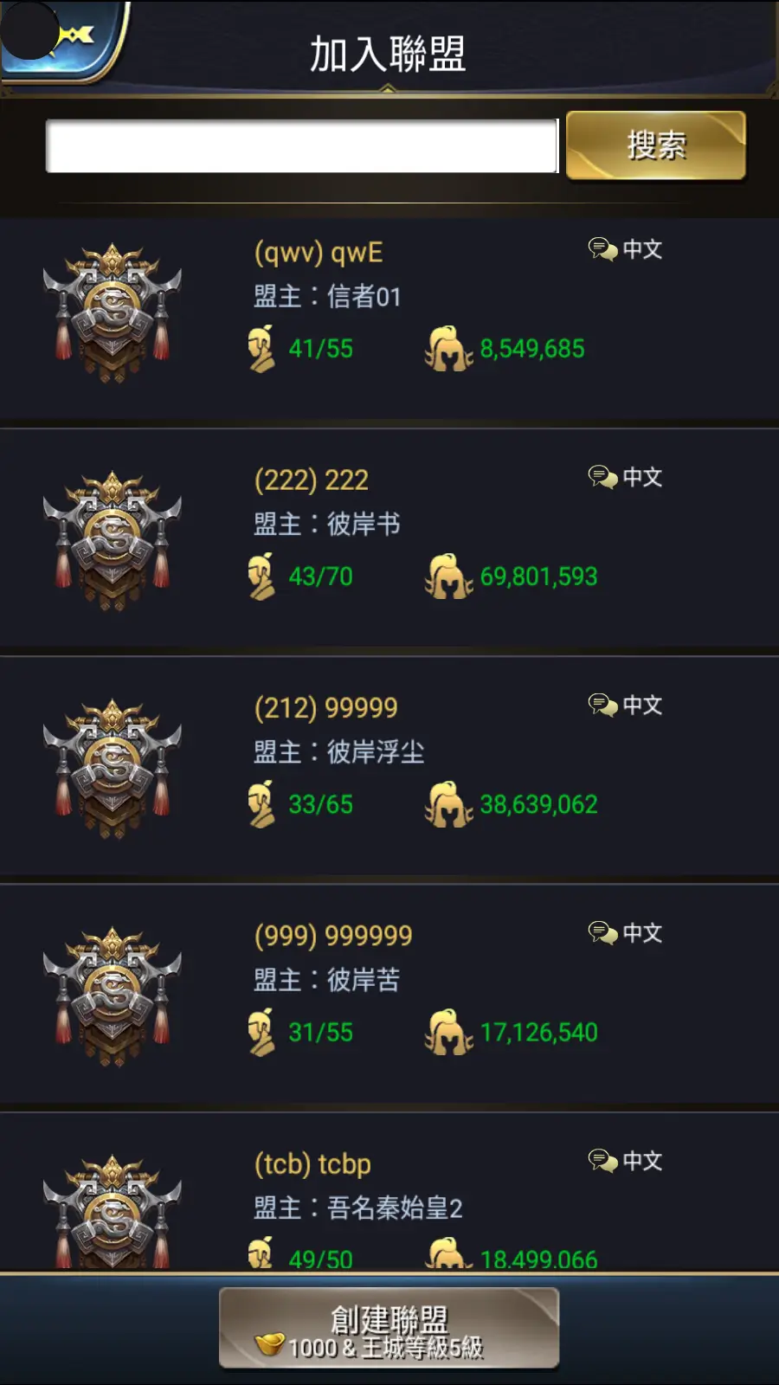This screenshot has height=1385, width=779.
Task: Choose alliance leader row 盟主：彼岸苦
Action: click(x=326, y=980)
